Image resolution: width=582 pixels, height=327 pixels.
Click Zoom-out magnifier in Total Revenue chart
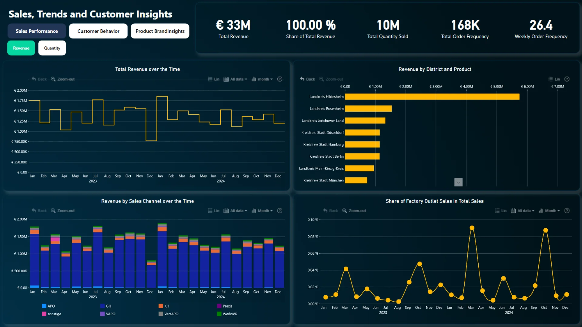(53, 79)
